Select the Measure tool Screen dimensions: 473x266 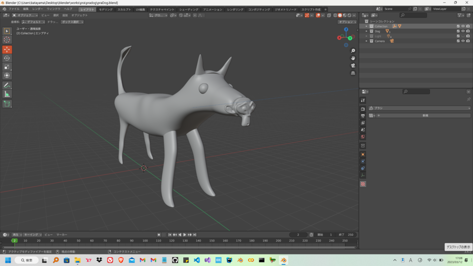[7, 94]
